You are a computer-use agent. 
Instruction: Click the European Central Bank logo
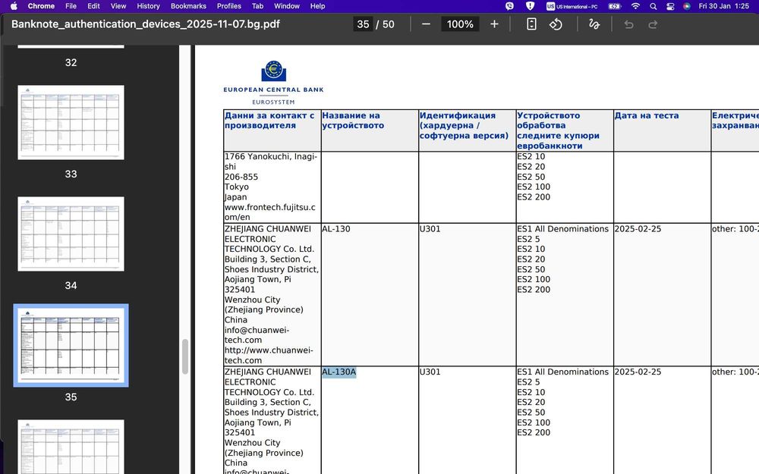click(273, 83)
